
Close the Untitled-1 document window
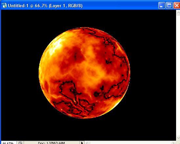coord(177,5)
